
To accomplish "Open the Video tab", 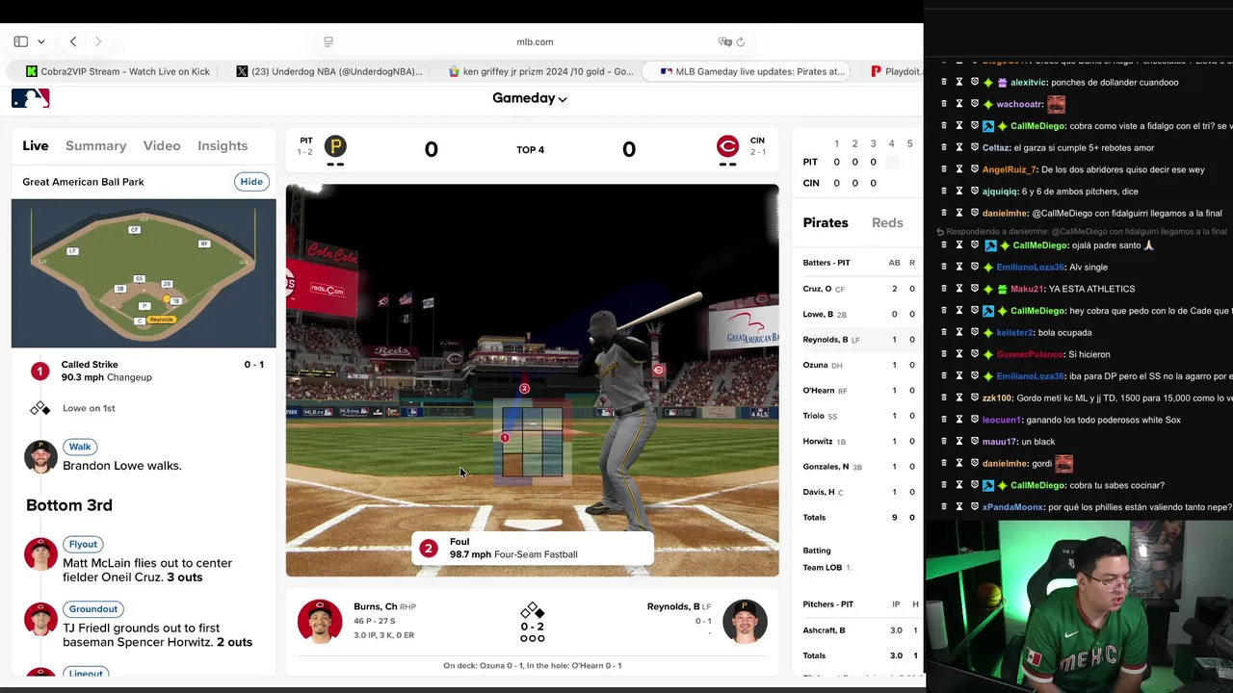I will point(162,145).
